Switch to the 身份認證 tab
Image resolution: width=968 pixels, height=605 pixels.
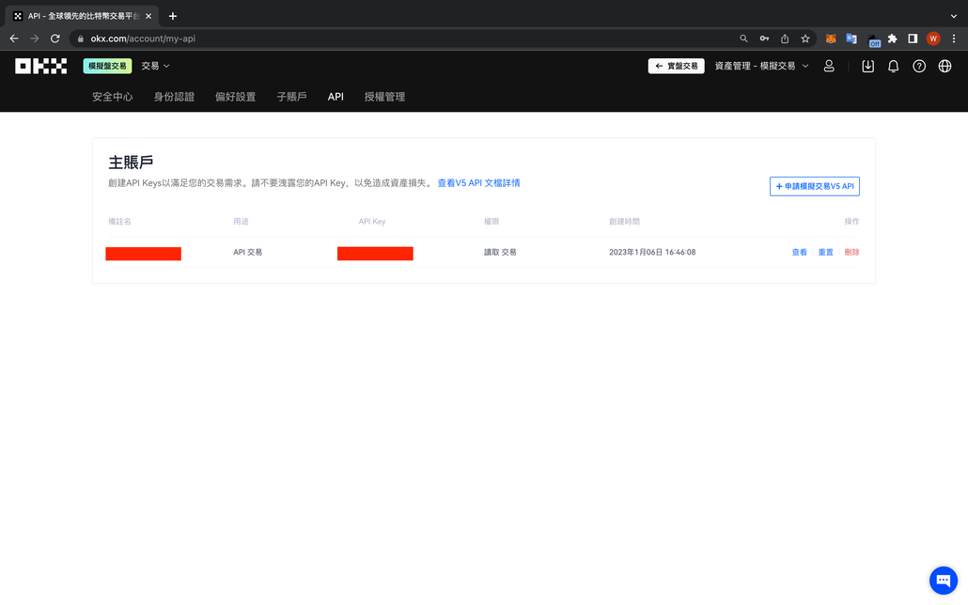pyautogui.click(x=174, y=97)
